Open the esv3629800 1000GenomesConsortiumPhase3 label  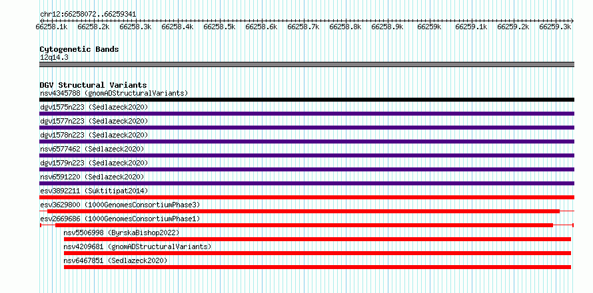[120, 205]
